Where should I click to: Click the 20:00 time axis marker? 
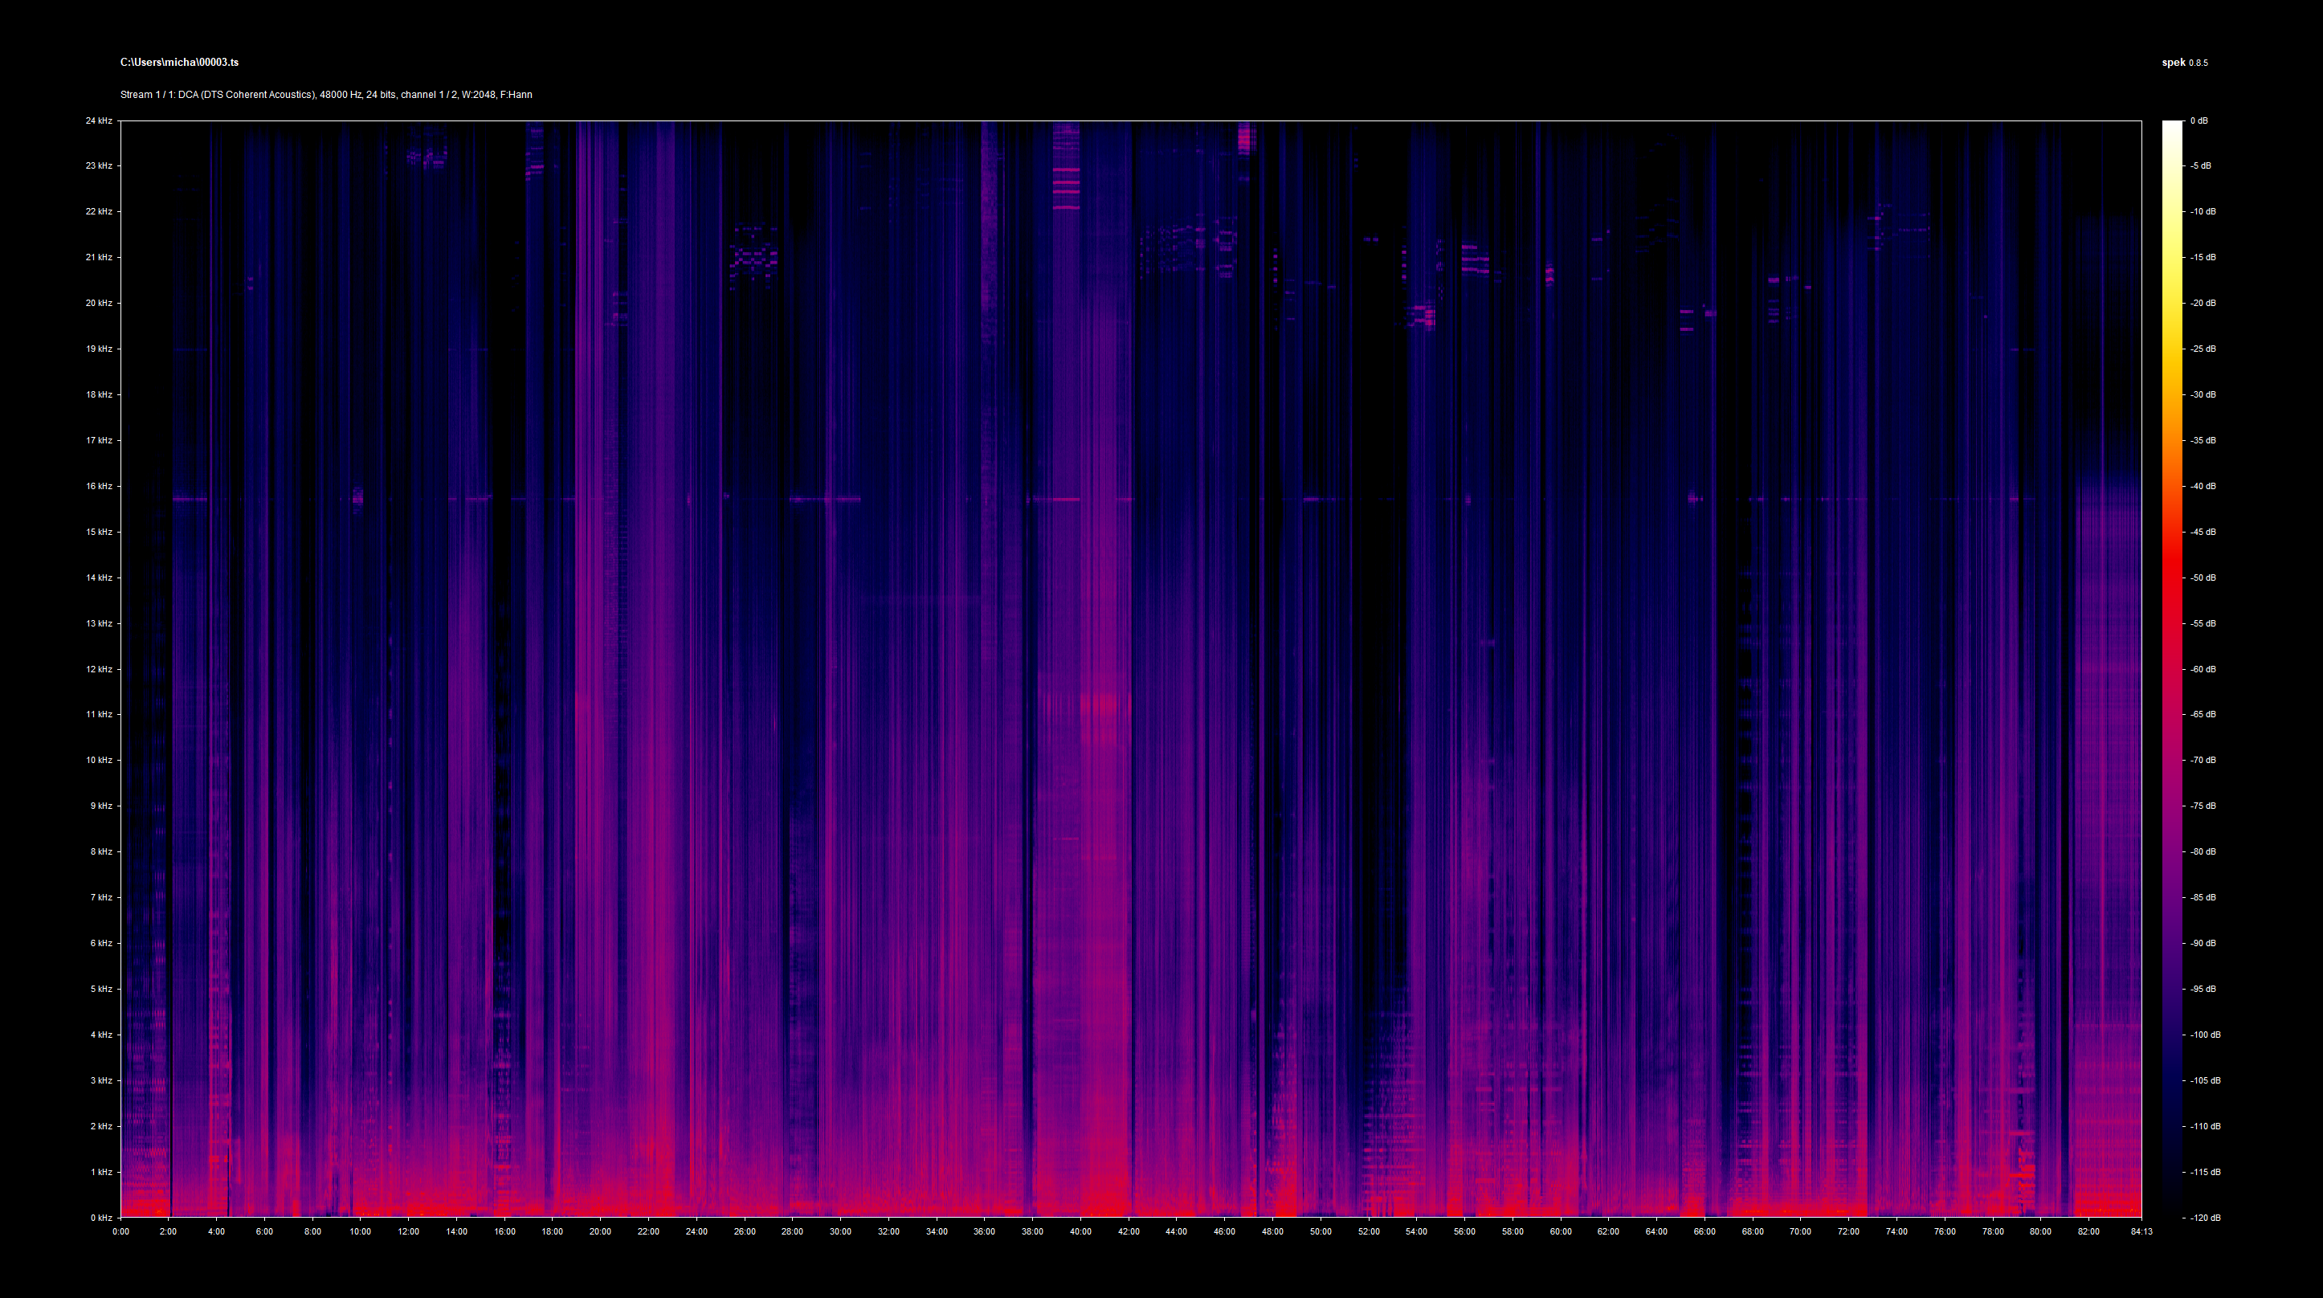(601, 1232)
